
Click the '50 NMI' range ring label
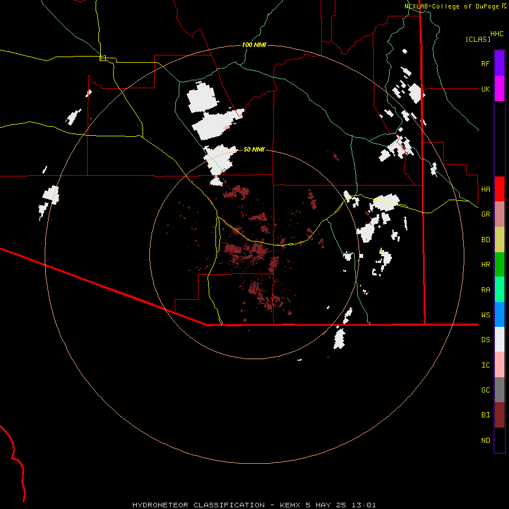tap(254, 149)
